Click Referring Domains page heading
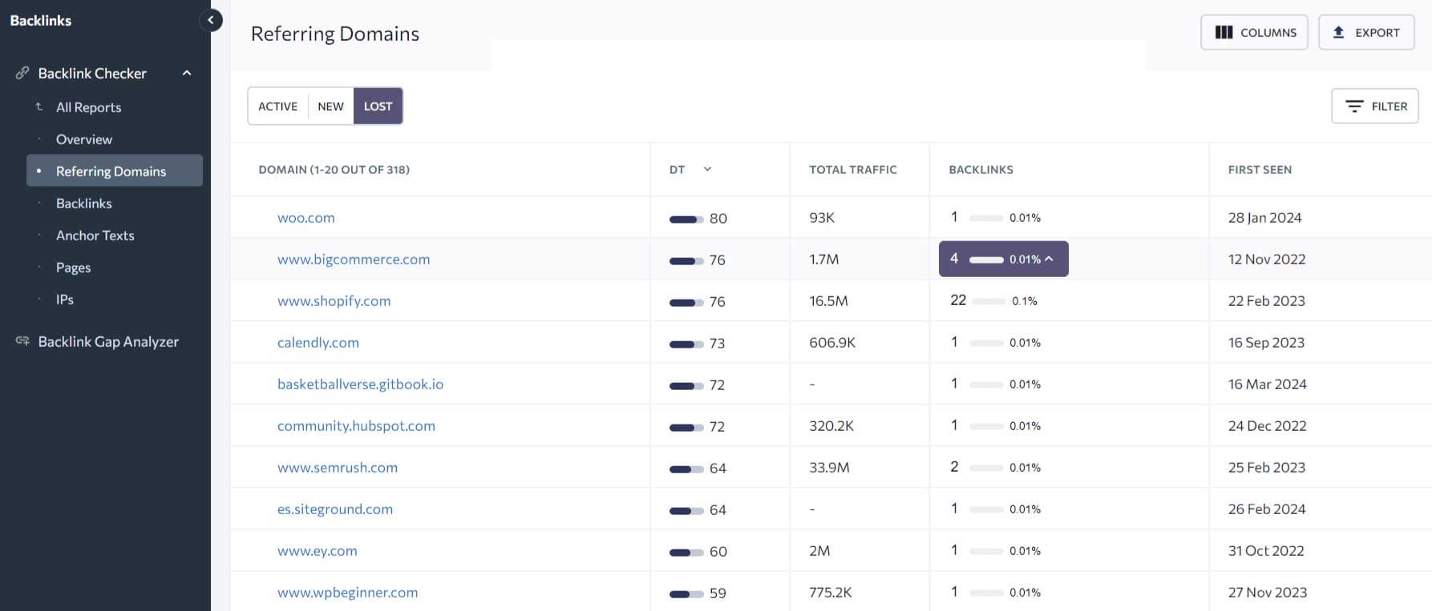 [335, 34]
